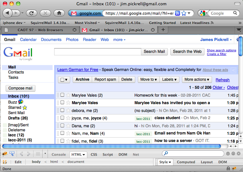Star the Dana, me (2) message
The image size is (243, 172).
click(68, 126)
